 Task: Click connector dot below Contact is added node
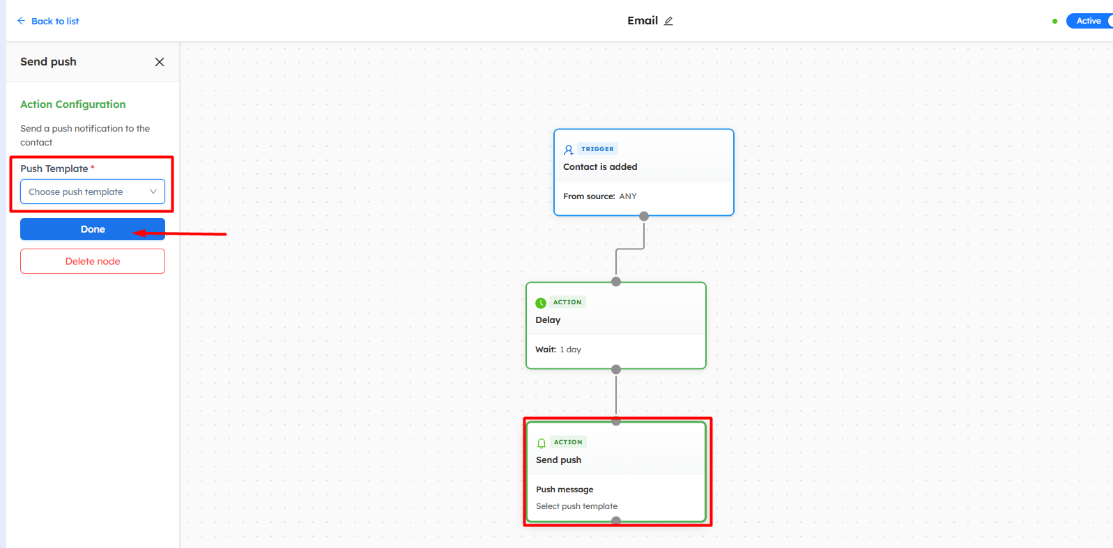[x=644, y=217]
